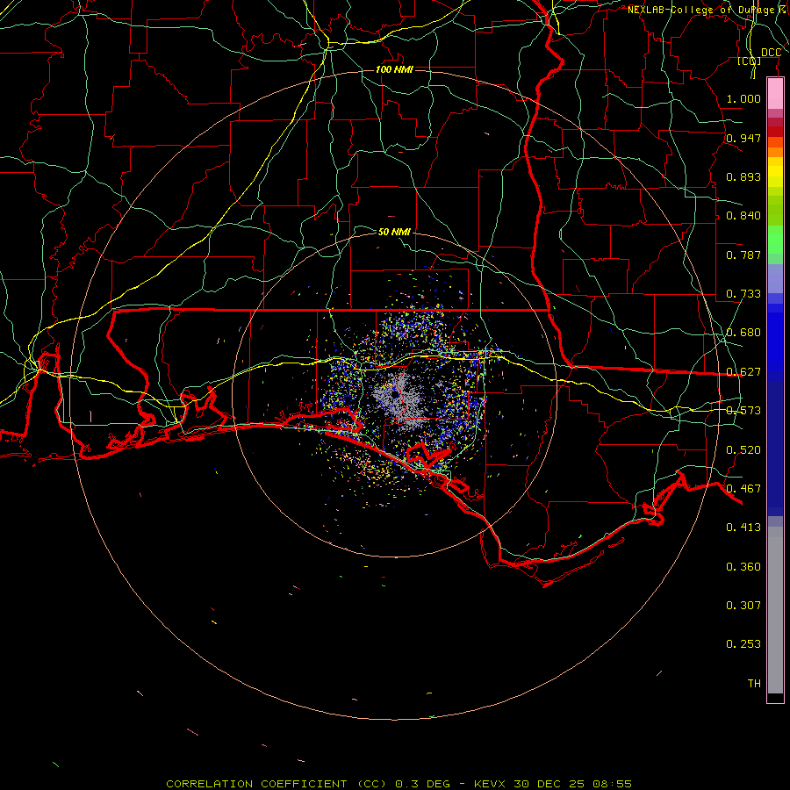
Task: Click the 0.520 color scale value
Action: [743, 450]
